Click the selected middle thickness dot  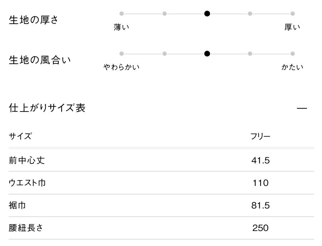point(207,14)
